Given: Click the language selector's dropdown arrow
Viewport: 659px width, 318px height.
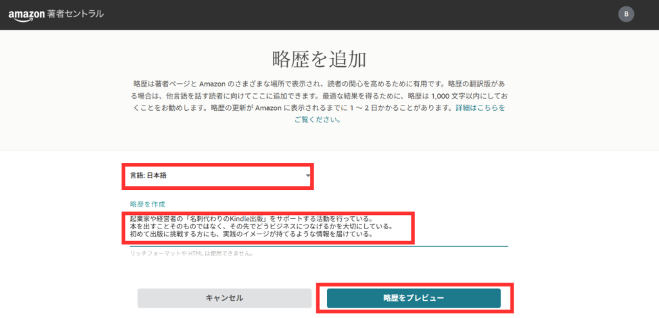Looking at the screenshot, I should click(x=308, y=176).
